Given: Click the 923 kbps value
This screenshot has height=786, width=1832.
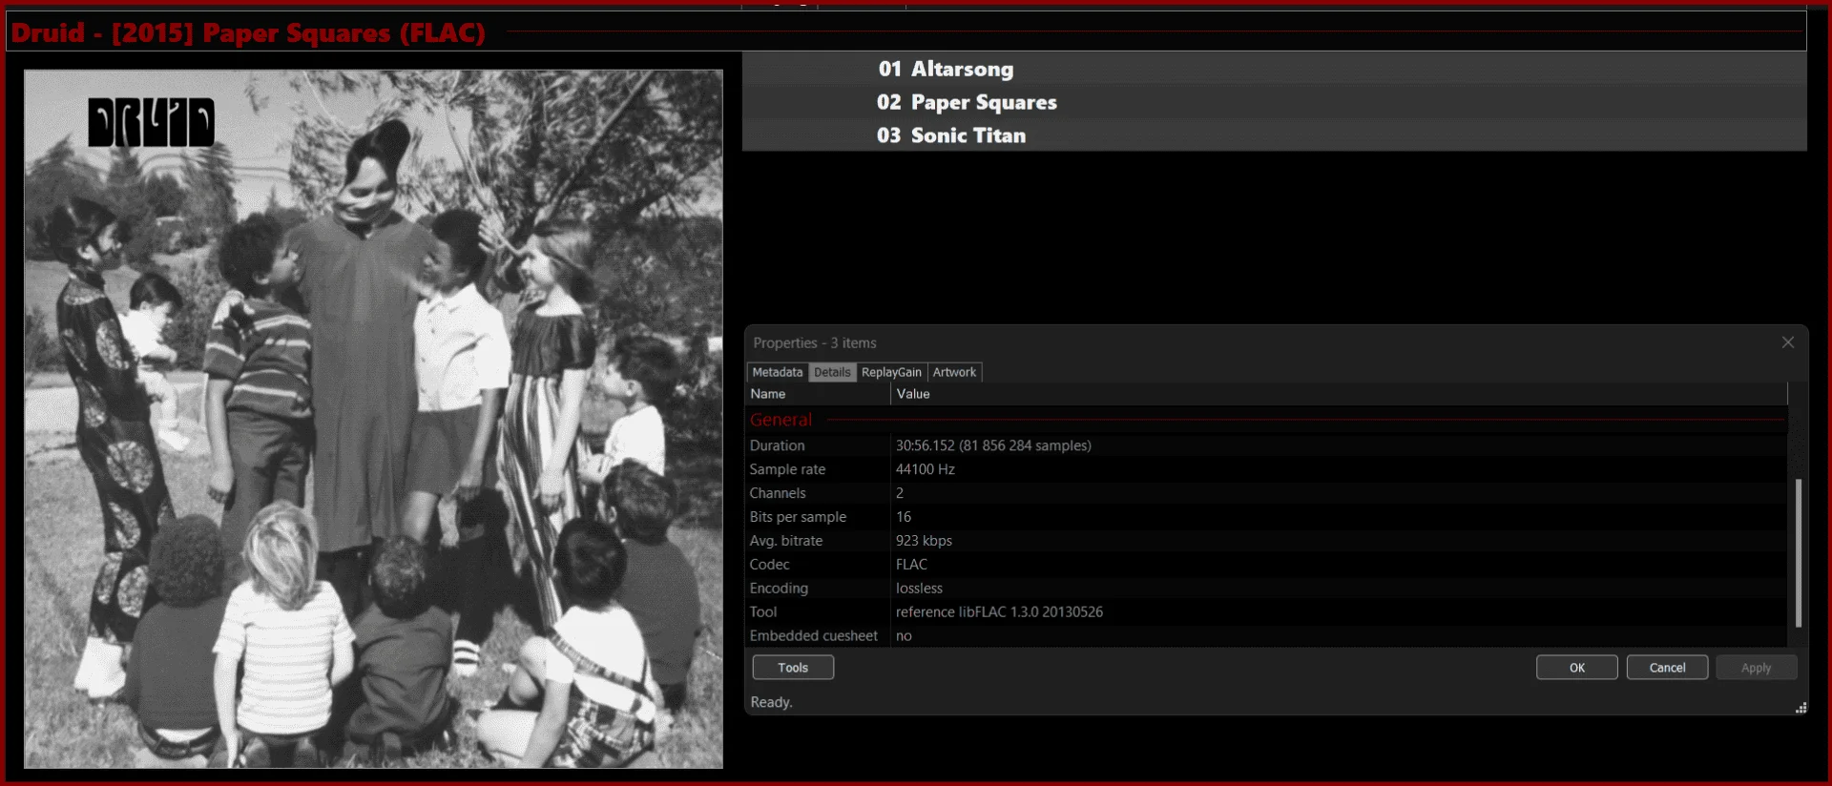Looking at the screenshot, I should tap(924, 541).
